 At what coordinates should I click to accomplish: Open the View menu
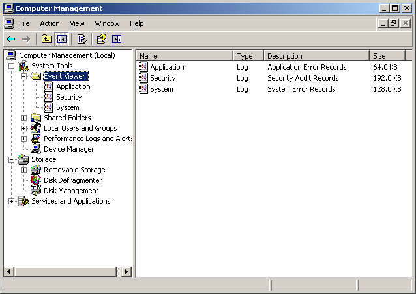tap(77, 23)
